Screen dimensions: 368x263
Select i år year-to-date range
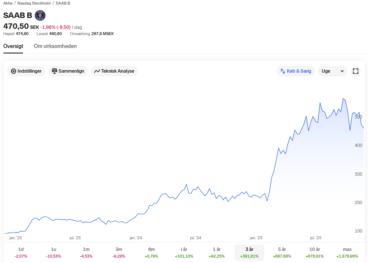tap(184, 253)
